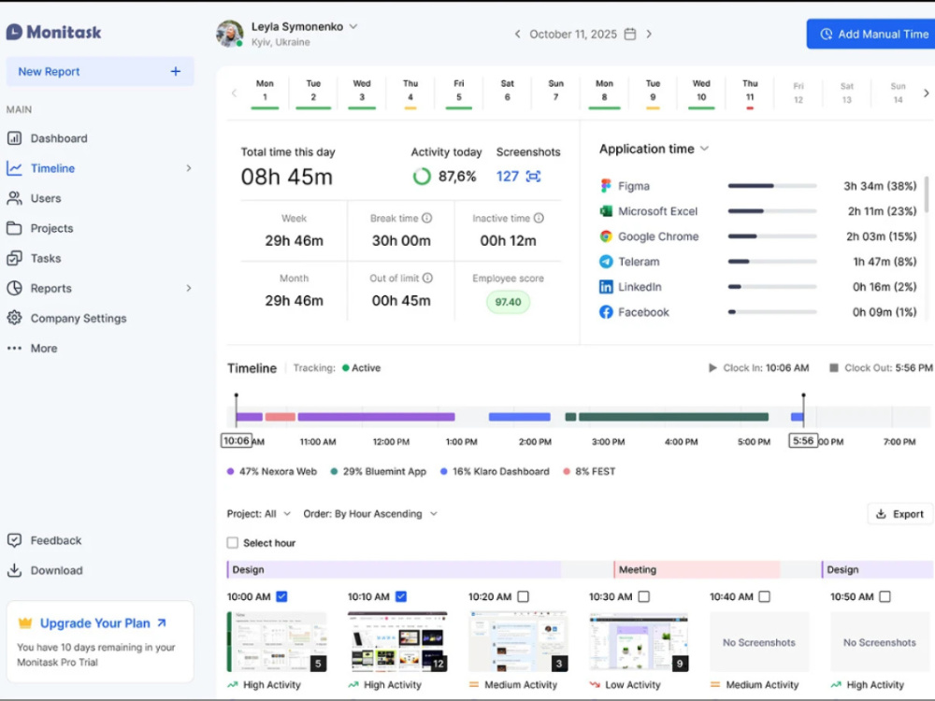Click the Google Chrome app icon

point(606,236)
